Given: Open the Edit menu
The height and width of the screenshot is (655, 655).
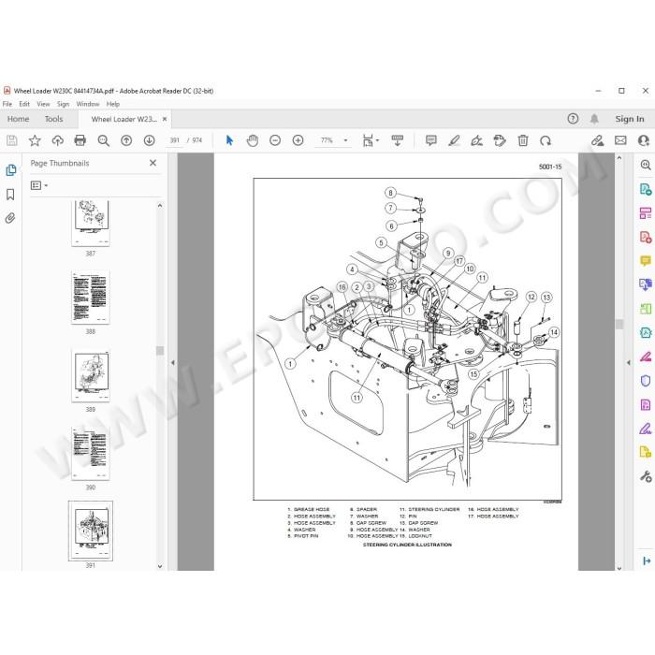Looking at the screenshot, I should (x=24, y=104).
